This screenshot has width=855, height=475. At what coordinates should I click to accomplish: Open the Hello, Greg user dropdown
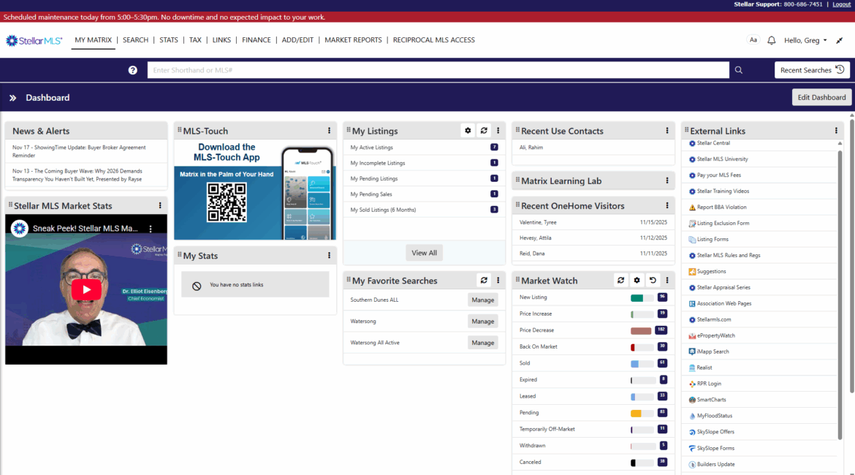tap(805, 40)
